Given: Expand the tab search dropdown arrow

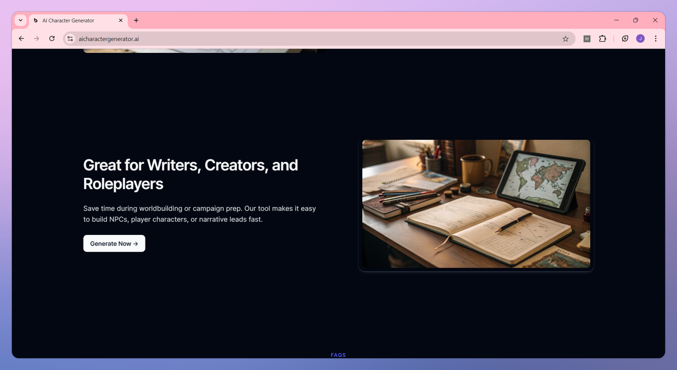Looking at the screenshot, I should pos(21,20).
